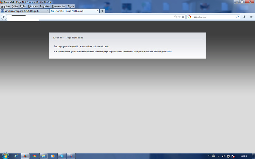This screenshot has height=159, width=255.
Task: Open Windows Explorer folder taskbar icon
Action: (x=44, y=156)
